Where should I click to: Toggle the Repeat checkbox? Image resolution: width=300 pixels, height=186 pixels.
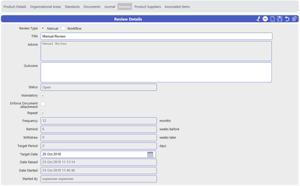43,113
